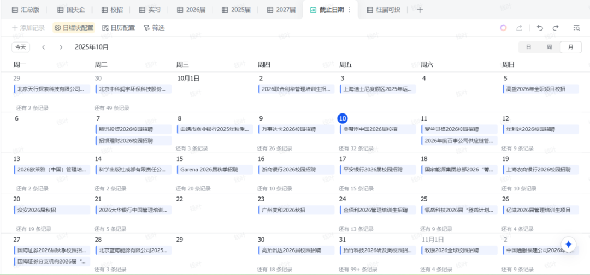The width and height of the screenshot is (590, 275).
Task: Open 日历配置 settings
Action: click(119, 27)
